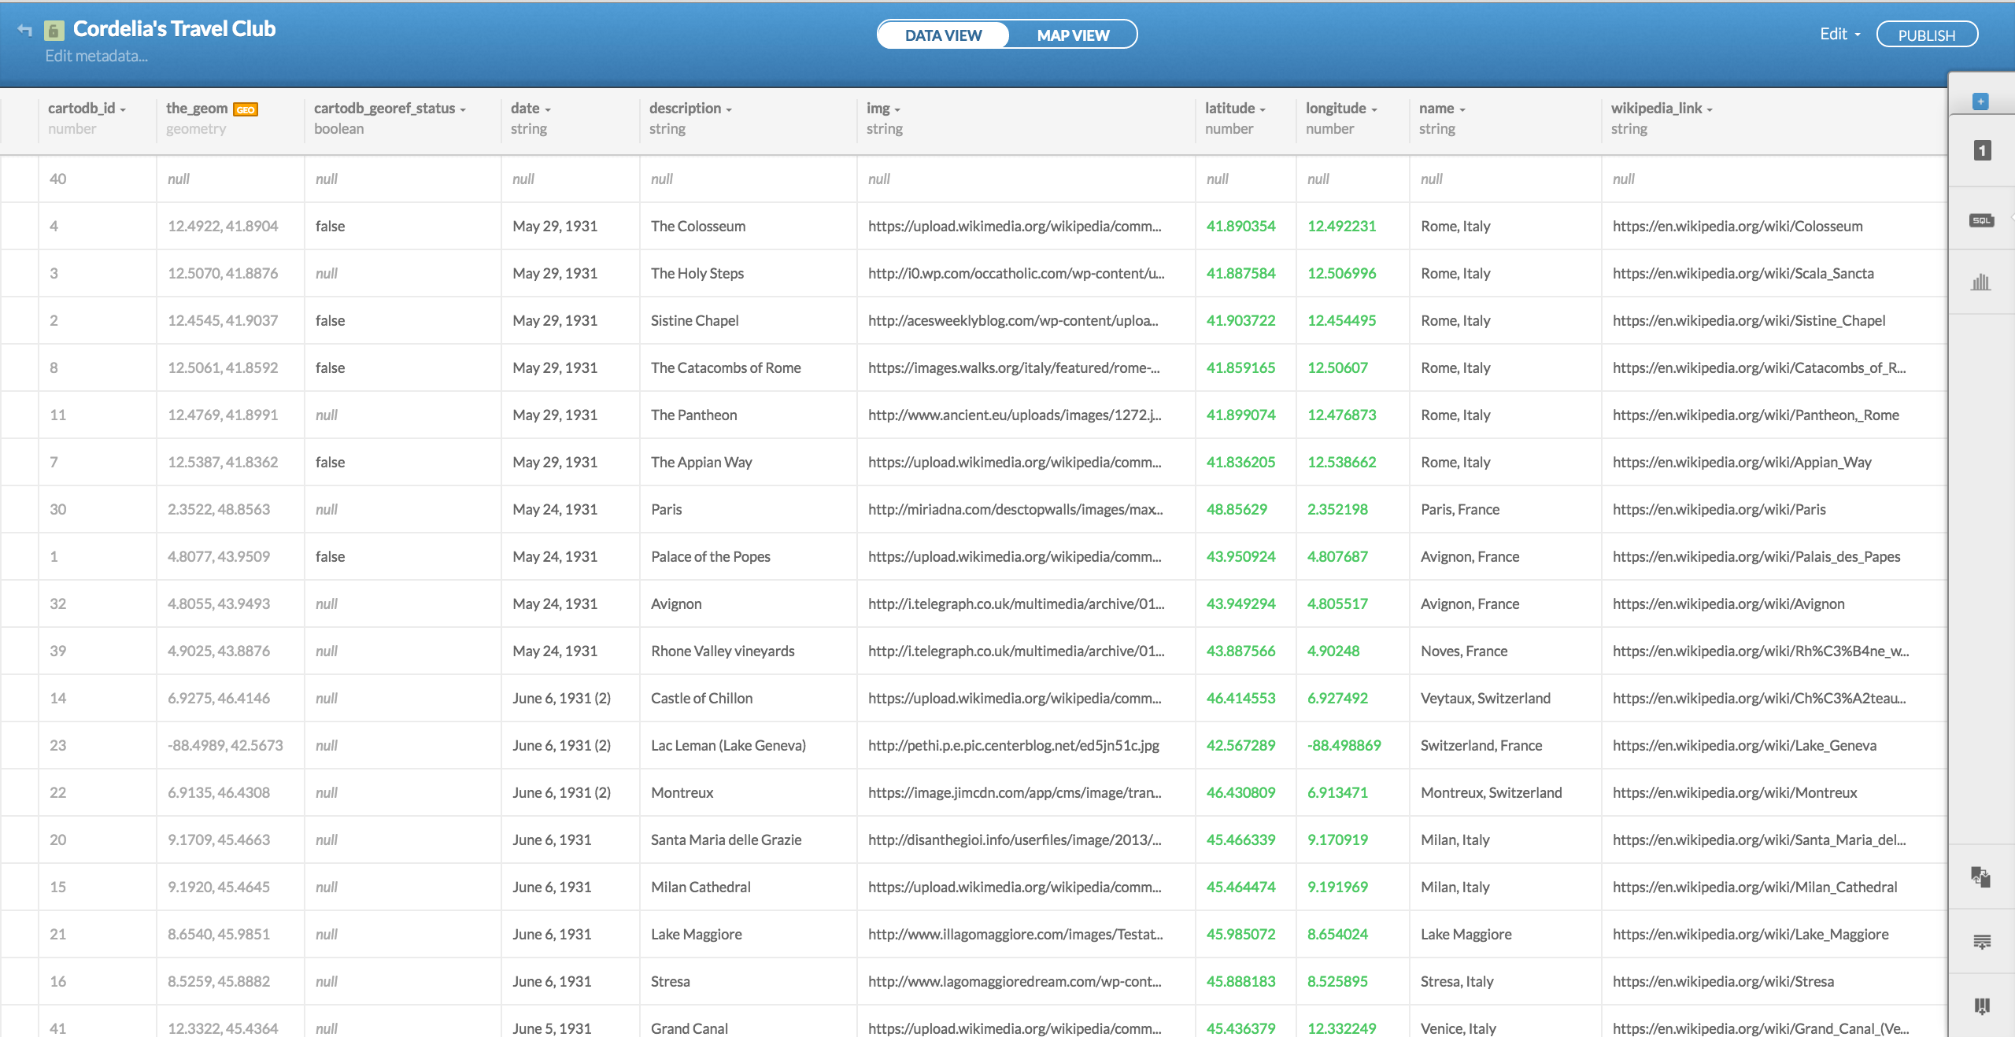Image resolution: width=2015 pixels, height=1037 pixels.
Task: Click the Cordelia's Travel Club title
Action: tap(174, 29)
